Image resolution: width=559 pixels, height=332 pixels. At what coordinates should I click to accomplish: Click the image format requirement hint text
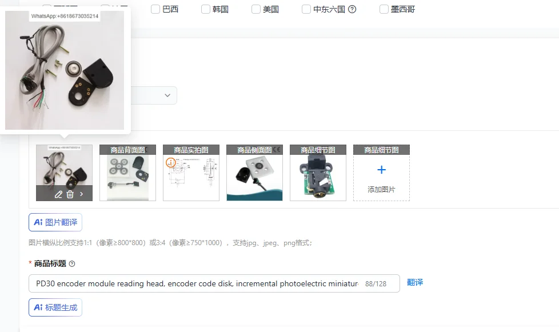pos(170,243)
